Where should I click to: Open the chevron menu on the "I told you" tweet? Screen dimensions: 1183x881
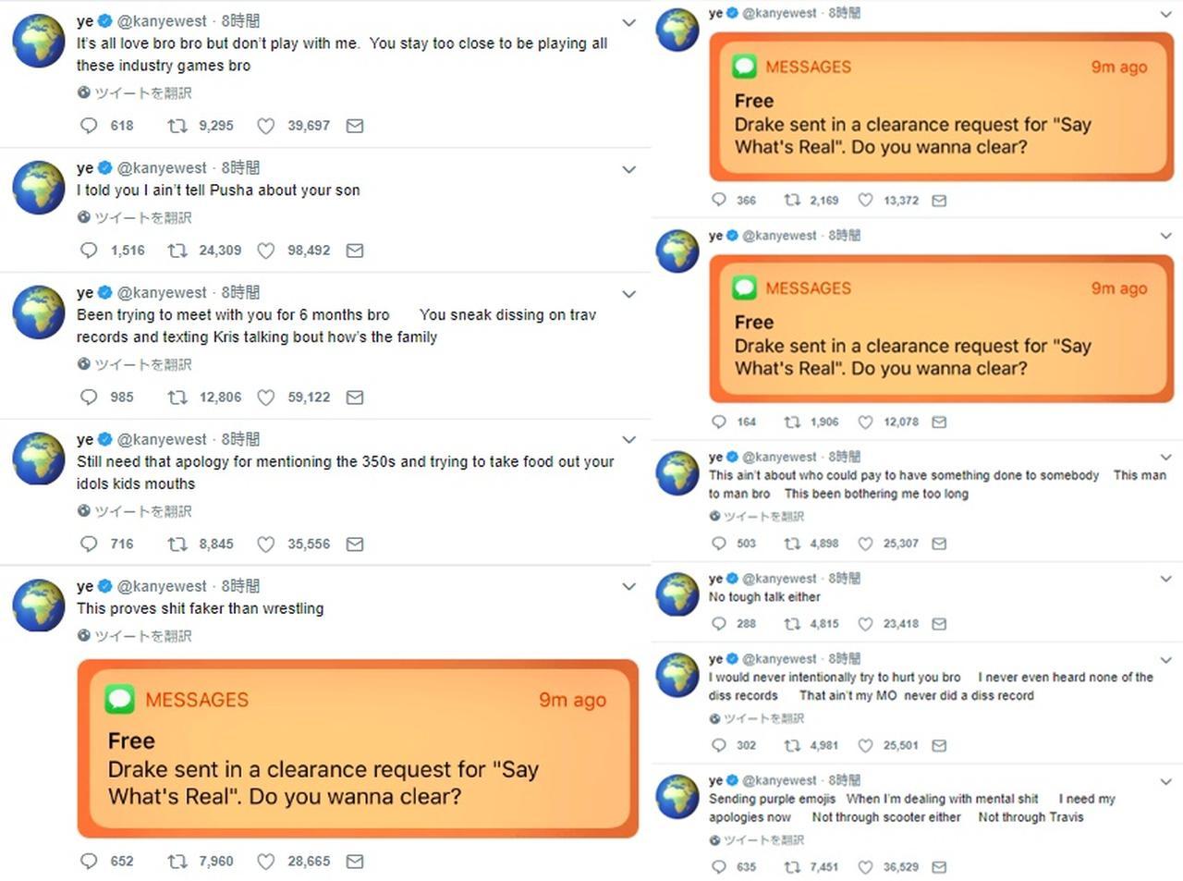coord(628,169)
